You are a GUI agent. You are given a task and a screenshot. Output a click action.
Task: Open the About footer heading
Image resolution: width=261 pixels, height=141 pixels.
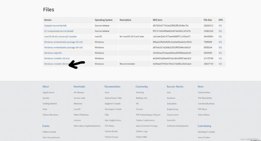[46, 86]
